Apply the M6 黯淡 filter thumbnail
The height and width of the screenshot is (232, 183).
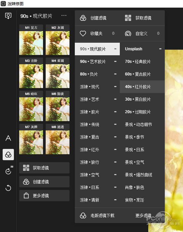click(58, 106)
